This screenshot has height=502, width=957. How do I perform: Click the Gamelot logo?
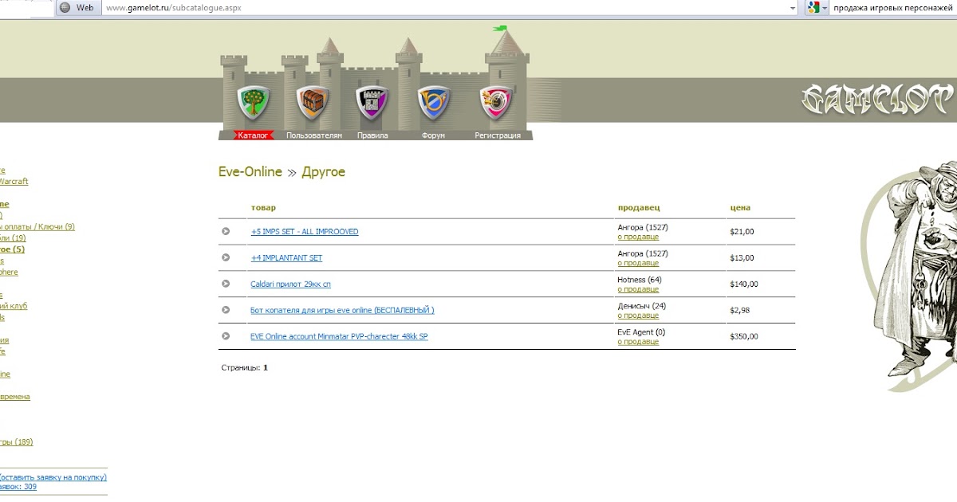(877, 98)
